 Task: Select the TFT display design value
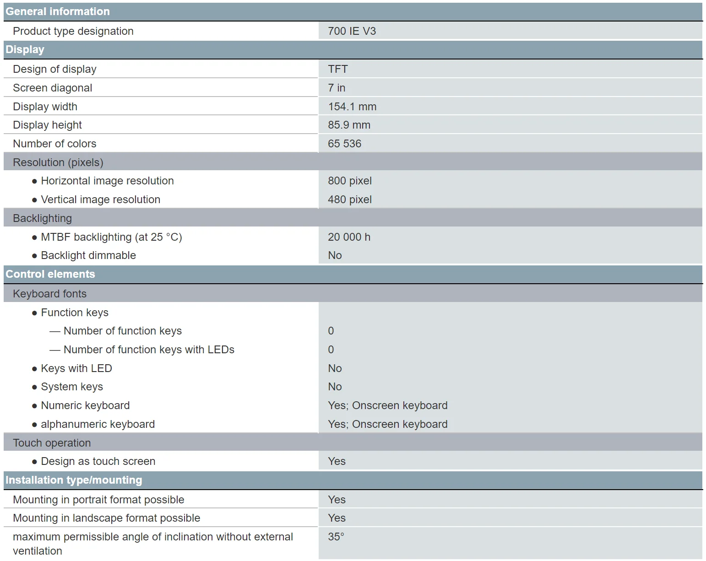[338, 69]
